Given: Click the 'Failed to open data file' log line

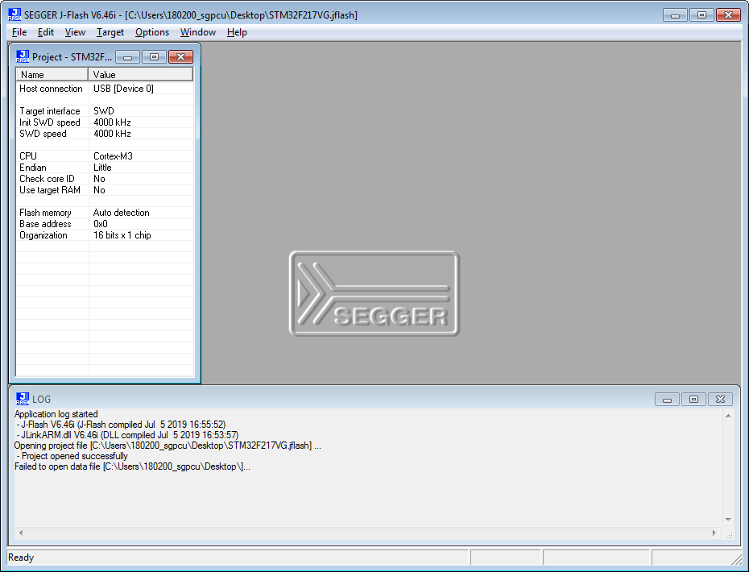Looking at the screenshot, I should click(x=132, y=466).
